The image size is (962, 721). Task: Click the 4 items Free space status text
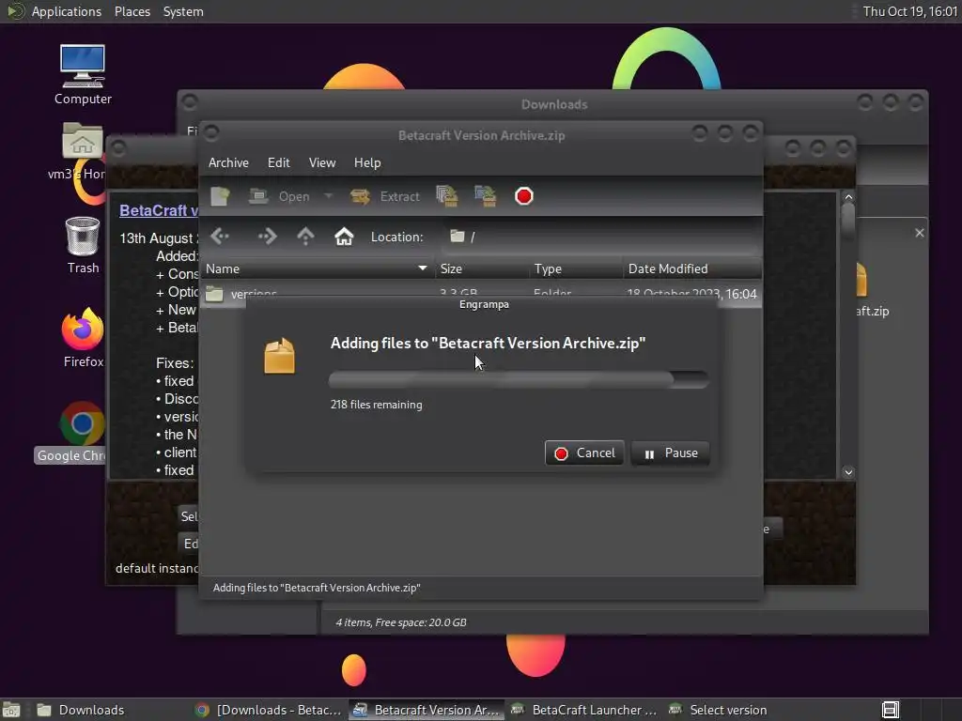[400, 622]
